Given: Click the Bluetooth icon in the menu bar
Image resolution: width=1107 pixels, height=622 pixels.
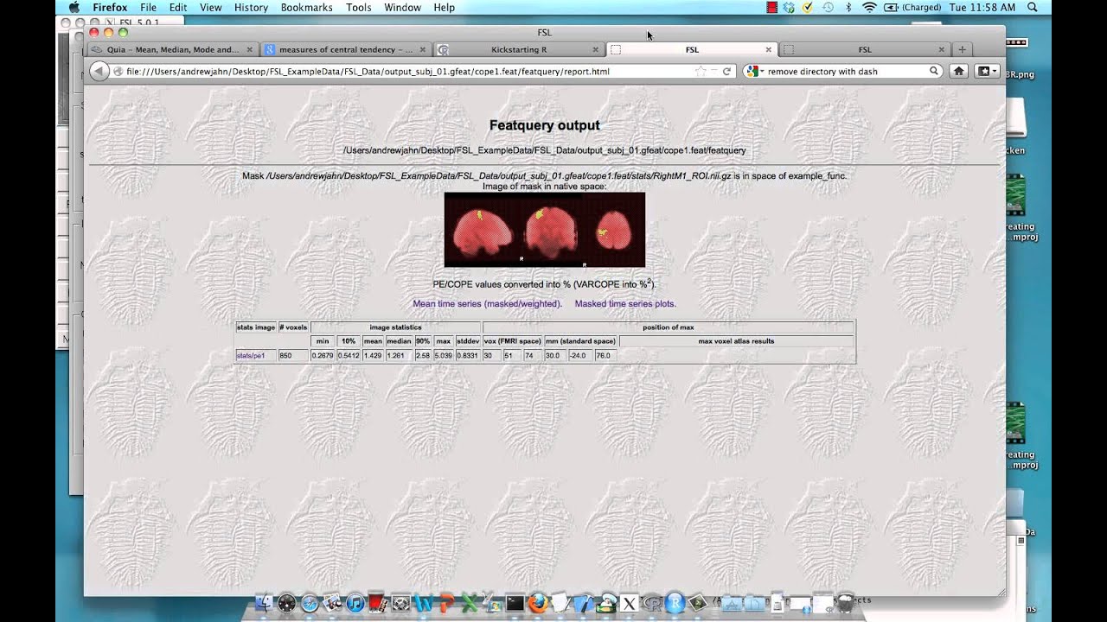Looking at the screenshot, I should (x=848, y=8).
